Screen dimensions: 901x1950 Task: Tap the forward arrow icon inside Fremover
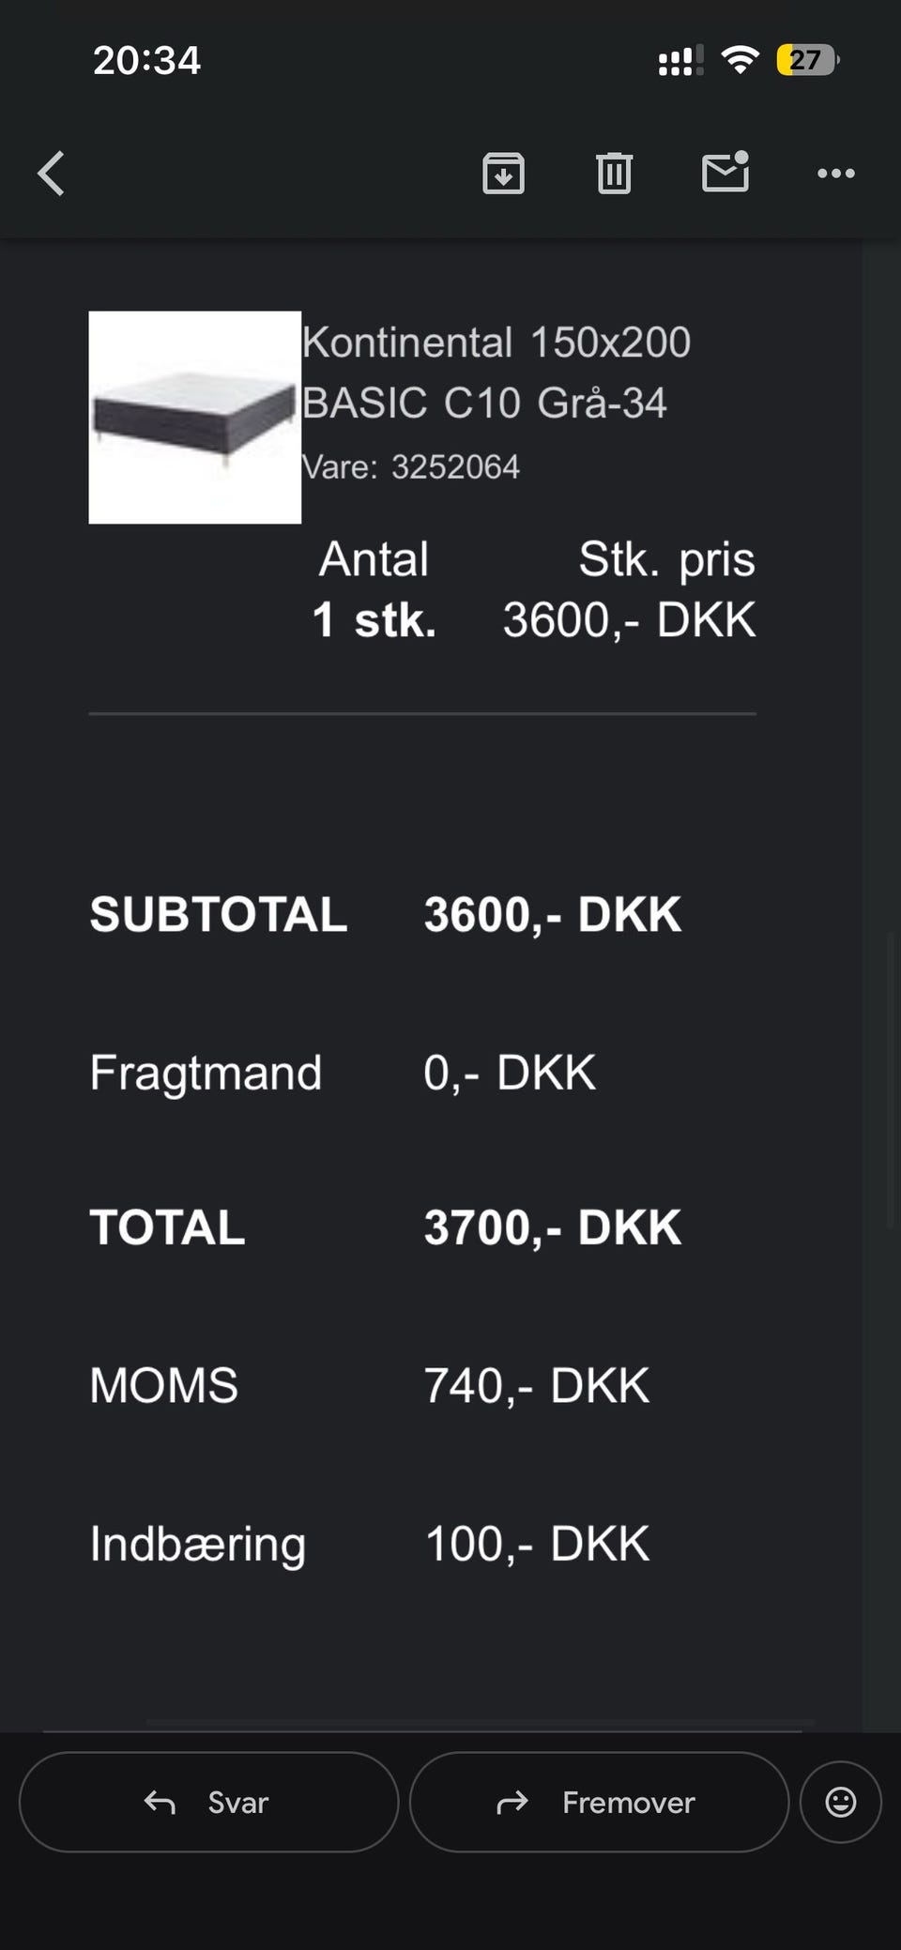click(x=512, y=1802)
